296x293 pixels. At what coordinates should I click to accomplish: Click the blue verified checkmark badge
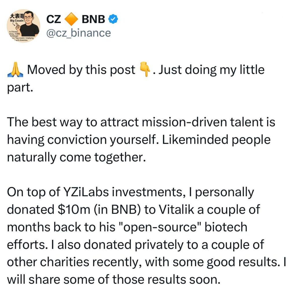pos(113,19)
